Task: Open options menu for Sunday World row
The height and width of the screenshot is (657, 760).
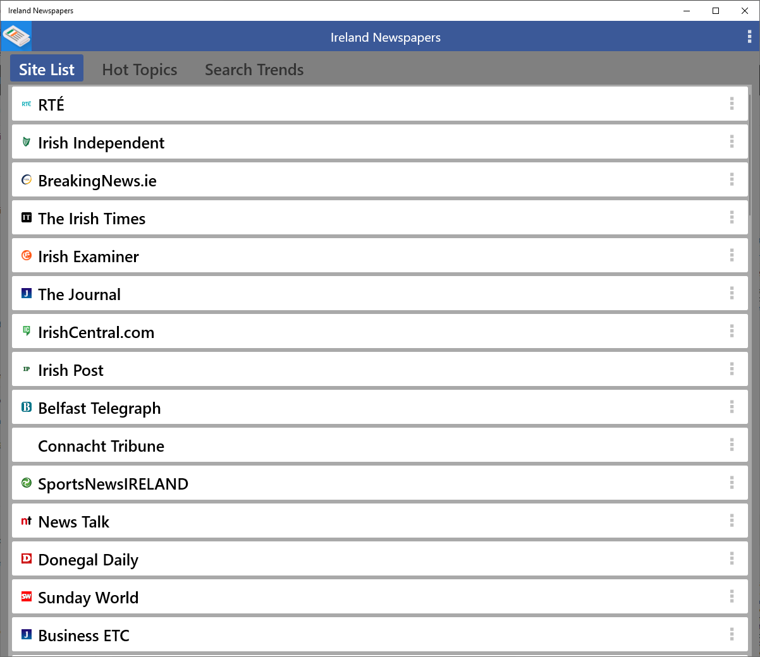Action: coord(732,596)
